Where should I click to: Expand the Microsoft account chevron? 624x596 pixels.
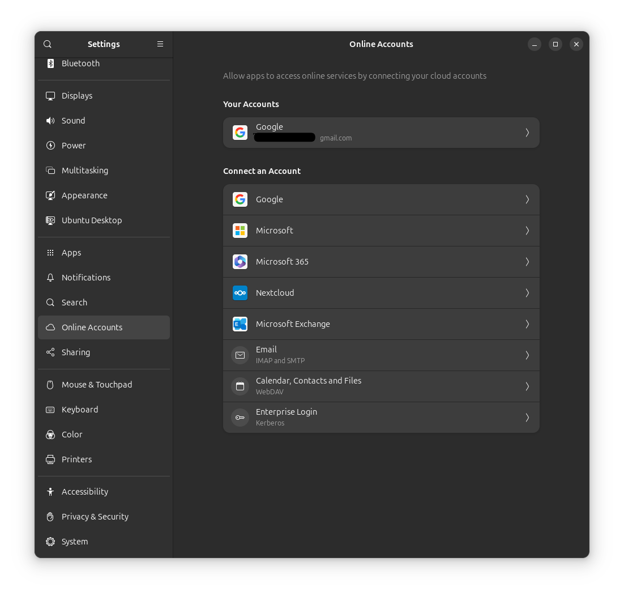527,231
